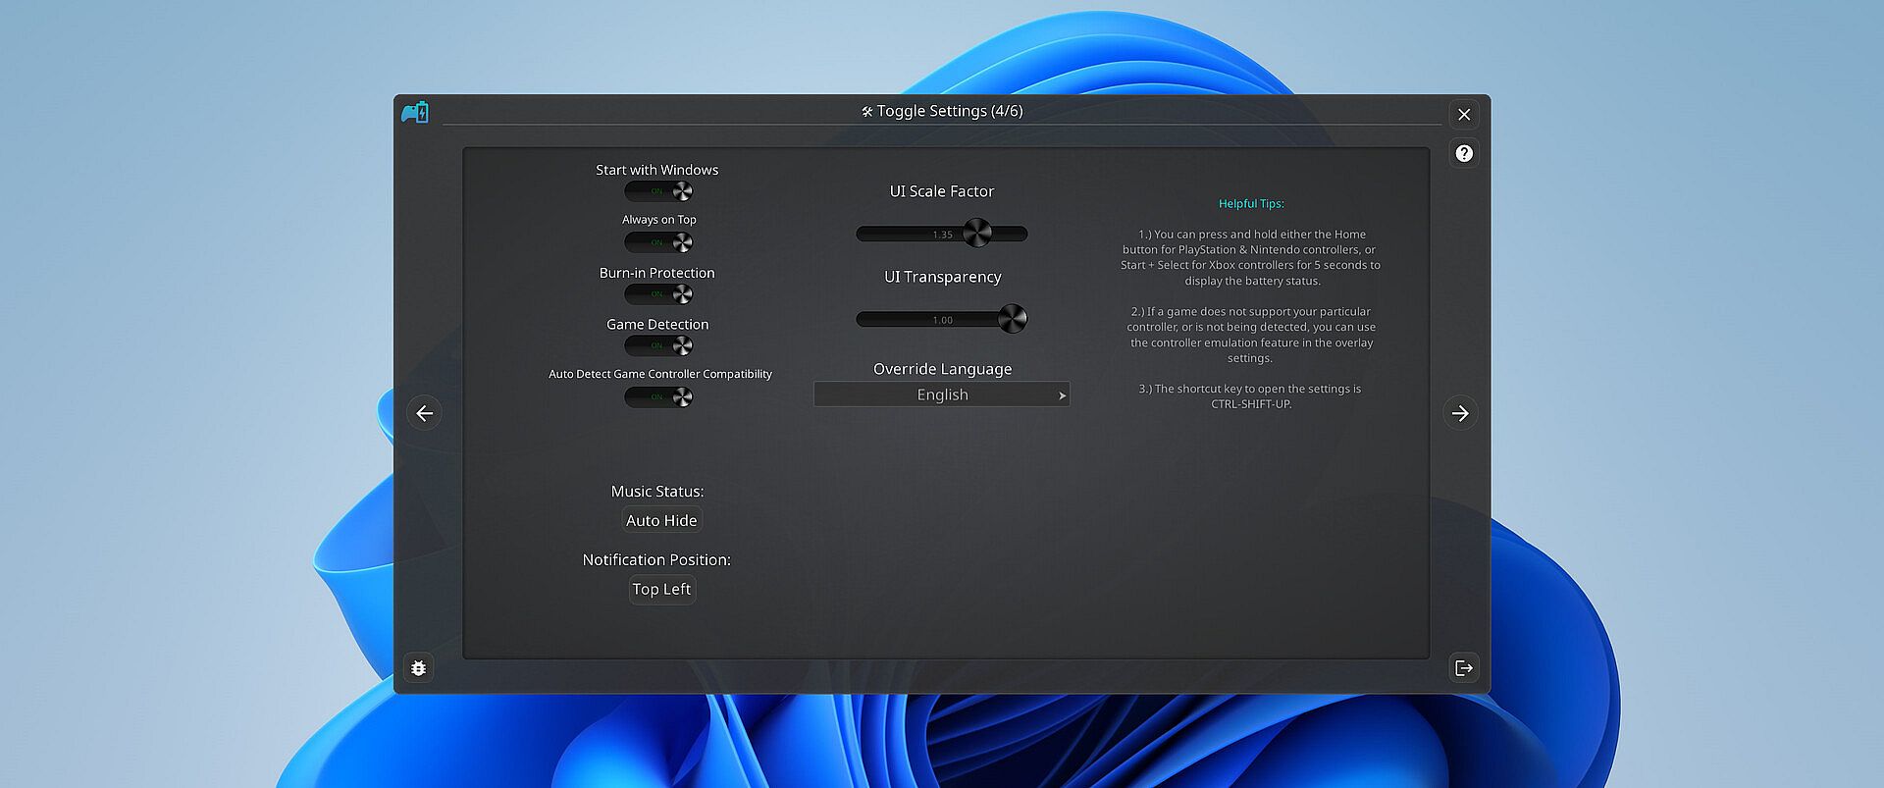1884x788 pixels.
Task: Click the exit application icon
Action: [x=1463, y=668]
